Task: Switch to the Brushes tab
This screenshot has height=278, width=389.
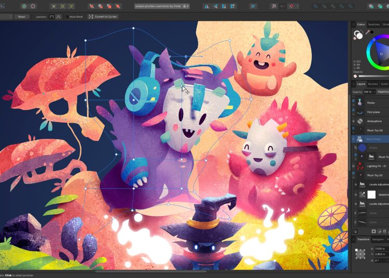Action: click(373, 84)
